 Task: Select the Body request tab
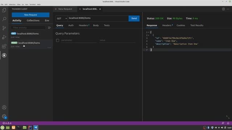point(96,25)
